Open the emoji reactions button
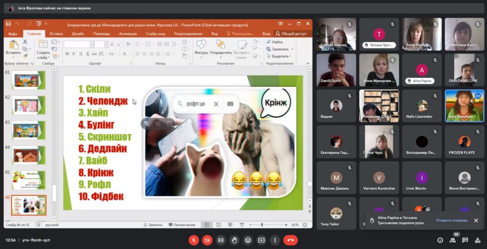 point(248,240)
